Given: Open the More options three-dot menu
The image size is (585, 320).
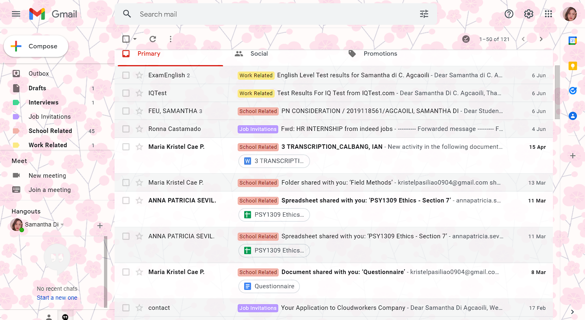Looking at the screenshot, I should click(171, 39).
